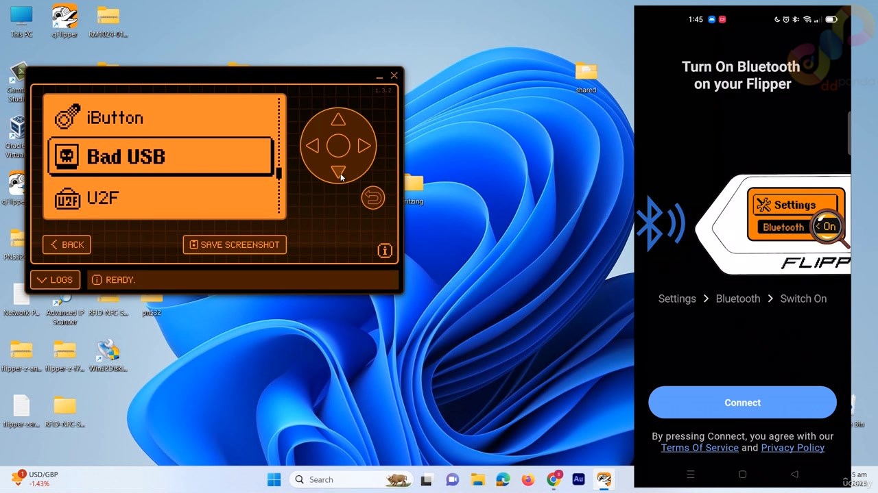Click the center OK button on d-pad

338,146
